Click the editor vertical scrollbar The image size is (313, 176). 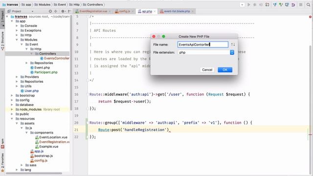click(310, 110)
